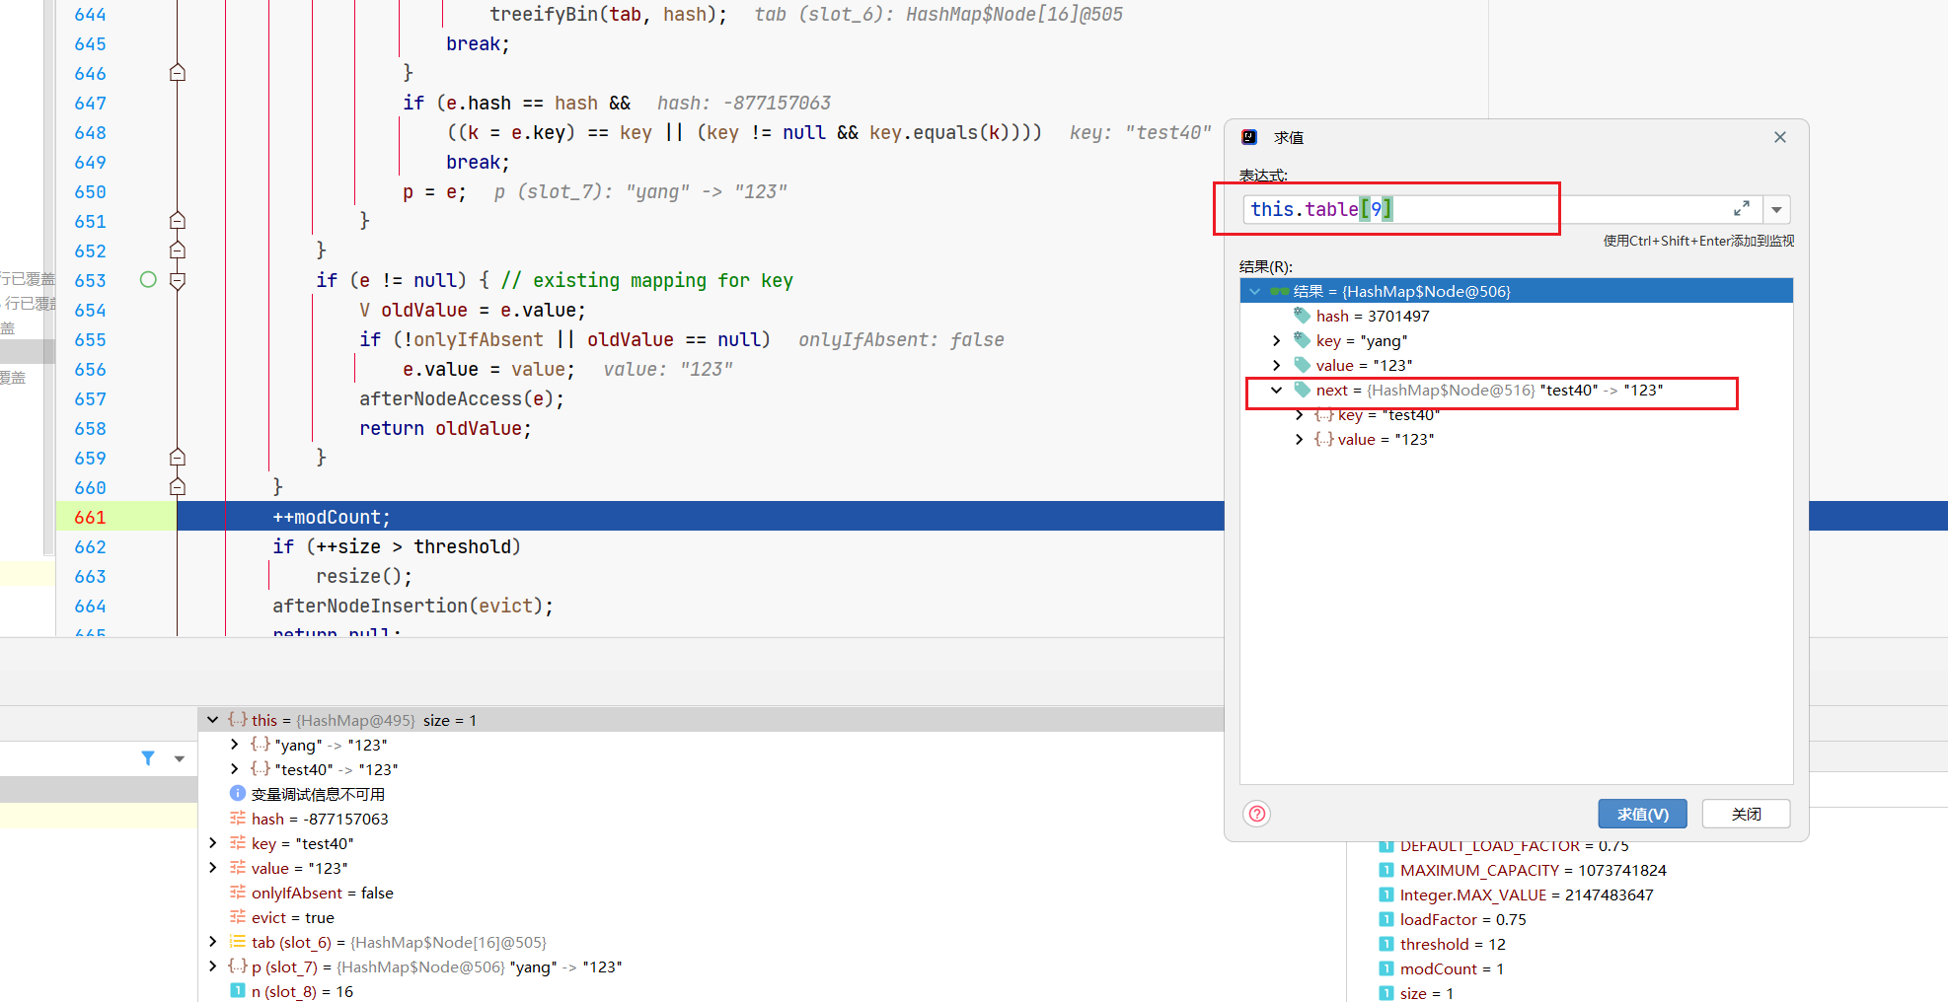Click line number 650 in the gutter
The height and width of the screenshot is (1002, 1948).
pyautogui.click(x=90, y=191)
